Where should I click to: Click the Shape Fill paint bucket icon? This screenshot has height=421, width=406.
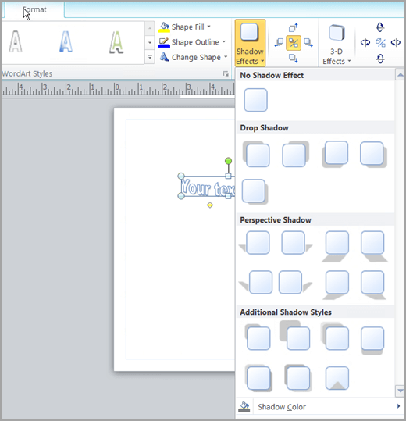(164, 27)
